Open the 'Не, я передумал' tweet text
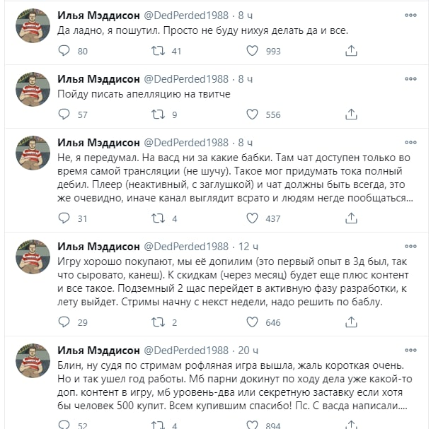443x429 pixels. pos(234,178)
